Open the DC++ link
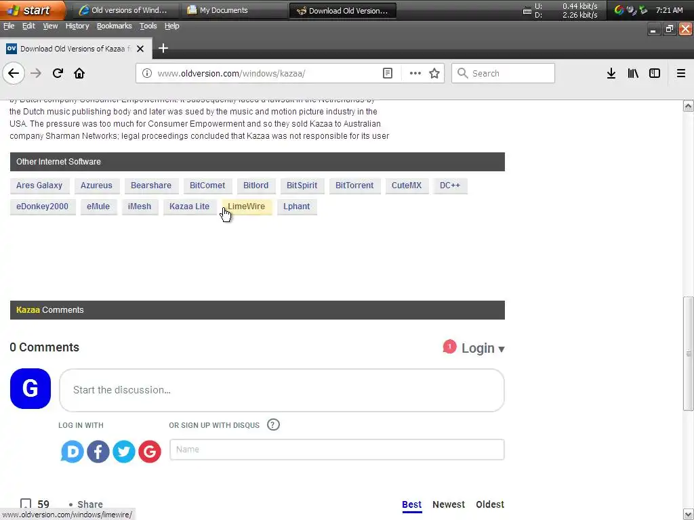The width and height of the screenshot is (694, 520). 450,186
